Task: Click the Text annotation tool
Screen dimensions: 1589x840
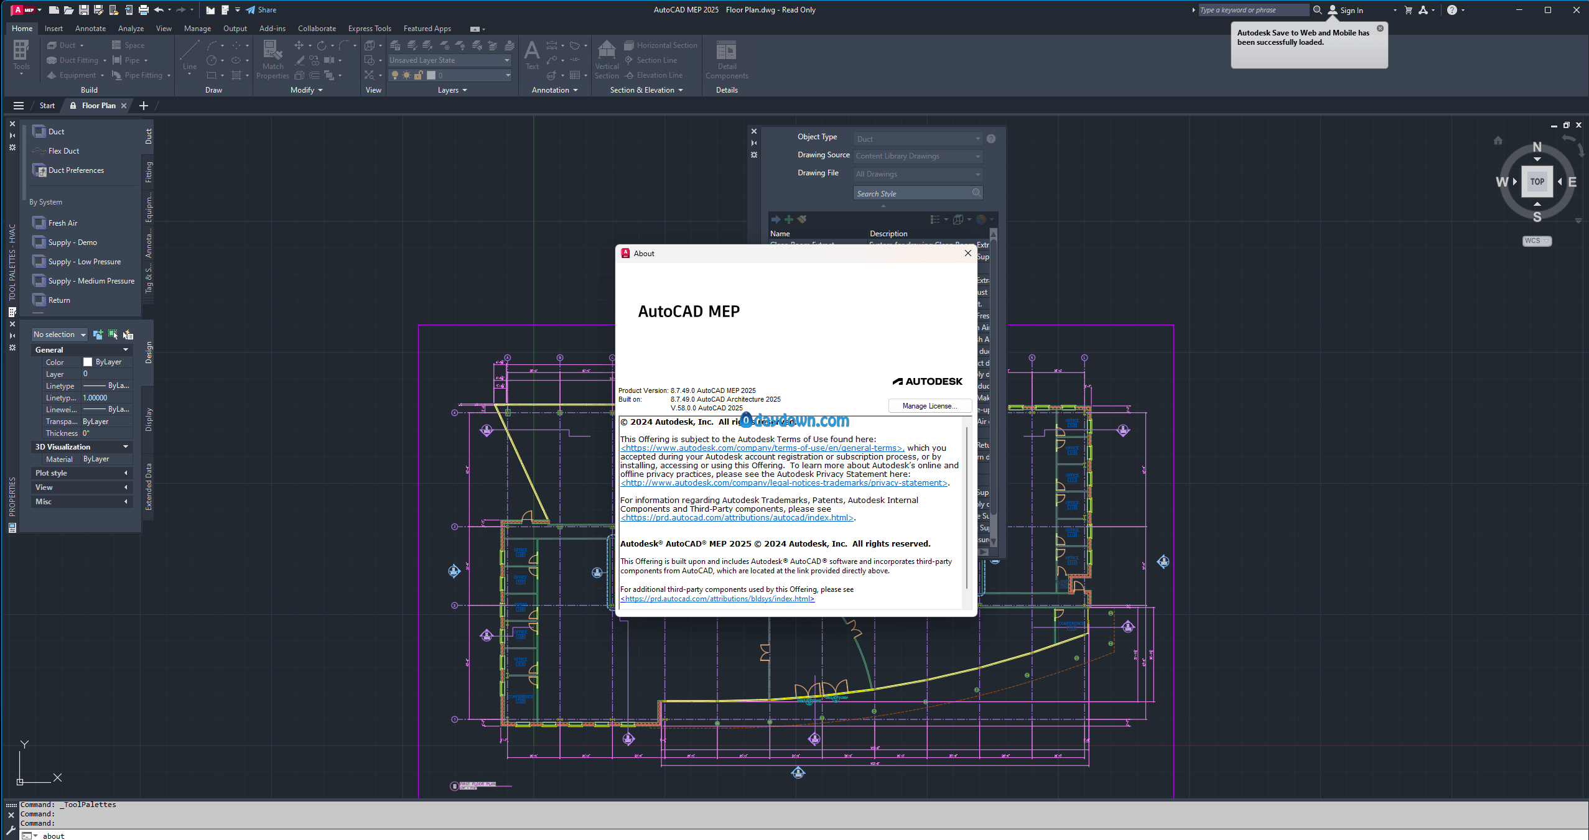Action: pyautogui.click(x=532, y=55)
